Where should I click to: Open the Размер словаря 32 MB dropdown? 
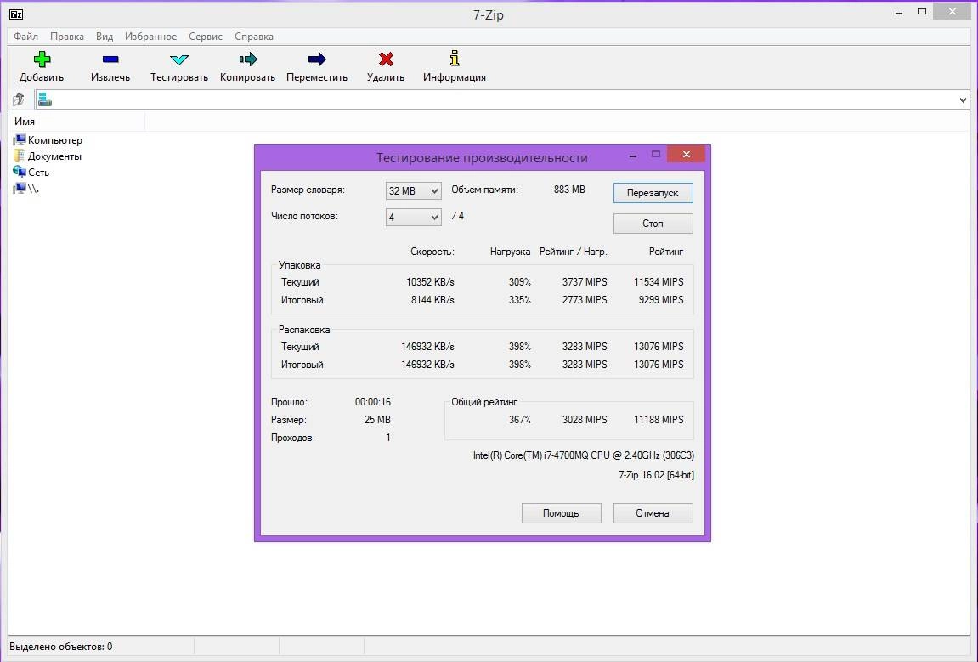414,191
